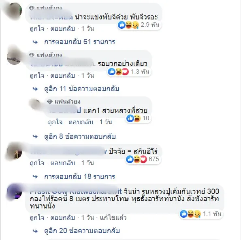Click haha emoji on the 10-reaction reply
Image resolution: width=241 pixels, height=240 pixels.
click(137, 118)
